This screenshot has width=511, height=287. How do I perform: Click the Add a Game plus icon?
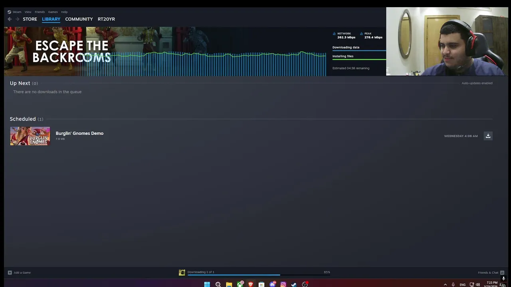pyautogui.click(x=10, y=273)
